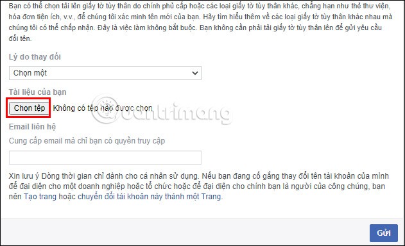This screenshot has width=405, height=246.
Task: Click the "Hãy tìm hiểu thêm" sentence
Action: 298,17
